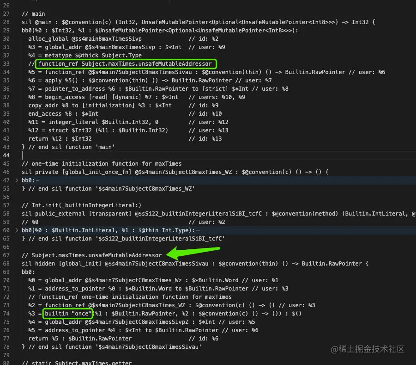Click 'sil @main' declaration text on line 28
The image size is (416, 365).
[x=36, y=22]
